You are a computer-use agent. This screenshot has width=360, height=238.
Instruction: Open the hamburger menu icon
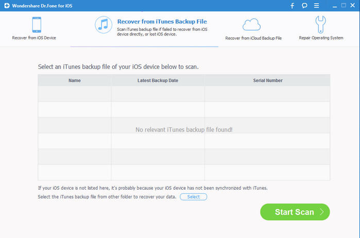[x=316, y=6]
